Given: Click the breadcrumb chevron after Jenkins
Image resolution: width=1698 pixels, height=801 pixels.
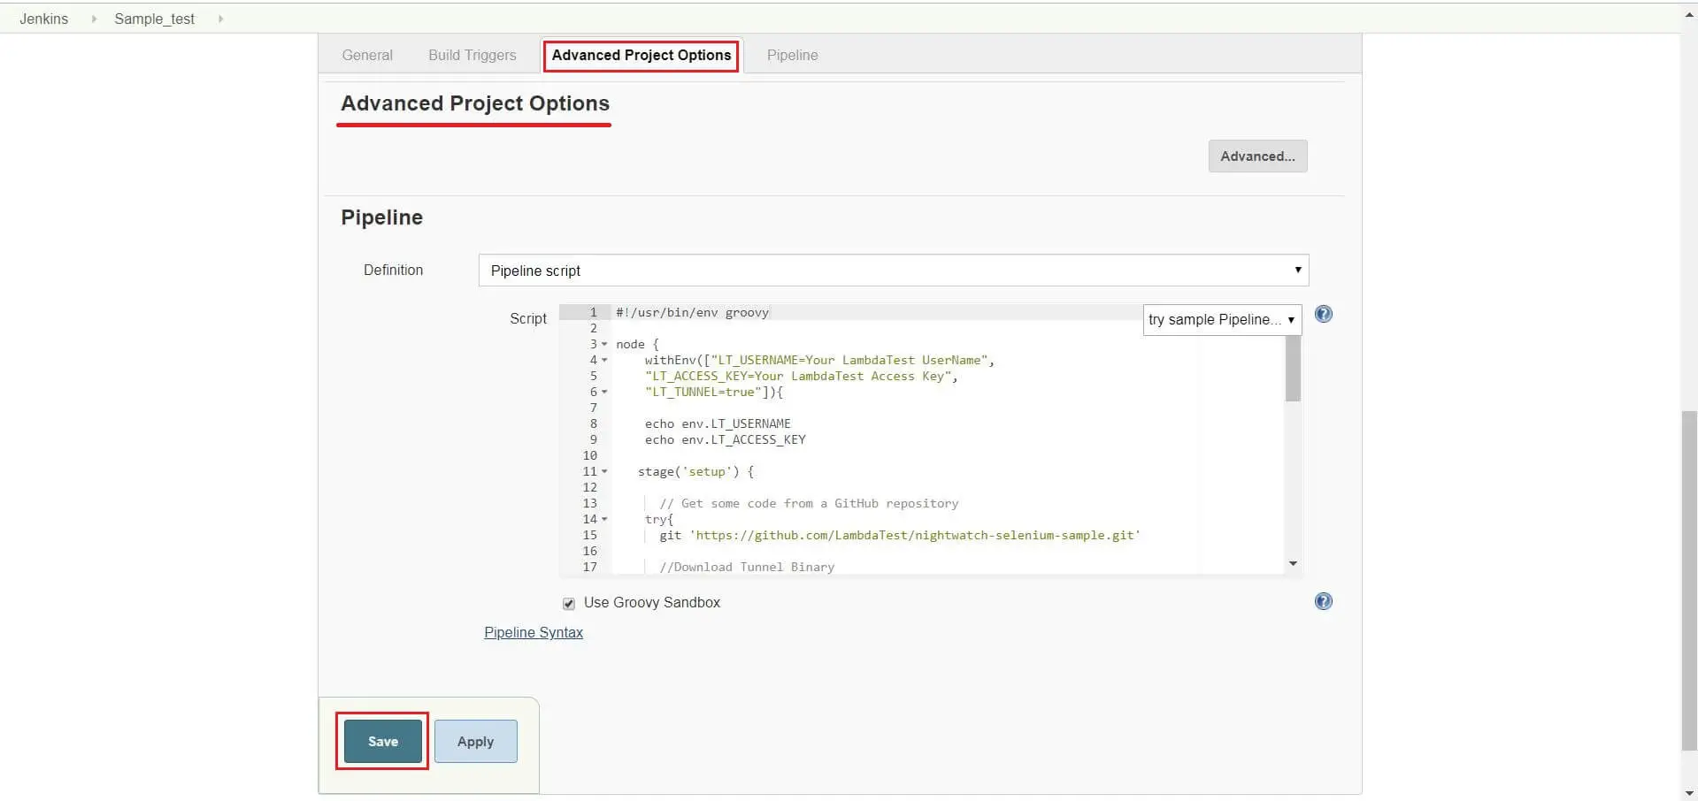Looking at the screenshot, I should click(93, 18).
